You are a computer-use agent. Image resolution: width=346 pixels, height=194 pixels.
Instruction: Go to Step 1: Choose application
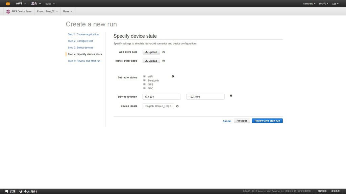tap(83, 34)
